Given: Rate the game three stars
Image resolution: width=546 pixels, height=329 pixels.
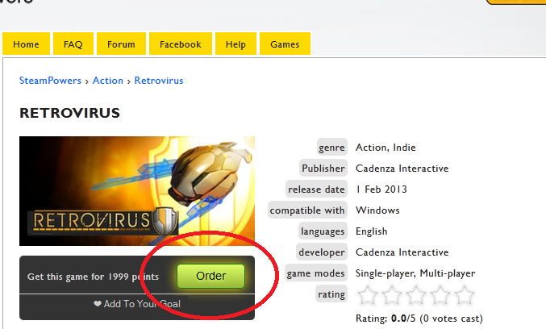Looking at the screenshot, I should [x=416, y=295].
